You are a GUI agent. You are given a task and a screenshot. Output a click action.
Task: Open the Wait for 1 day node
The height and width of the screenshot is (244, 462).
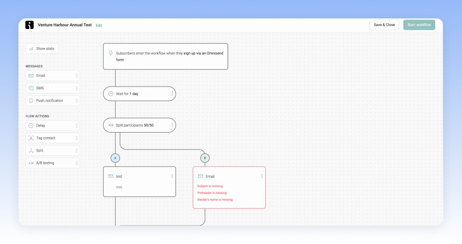pos(140,93)
